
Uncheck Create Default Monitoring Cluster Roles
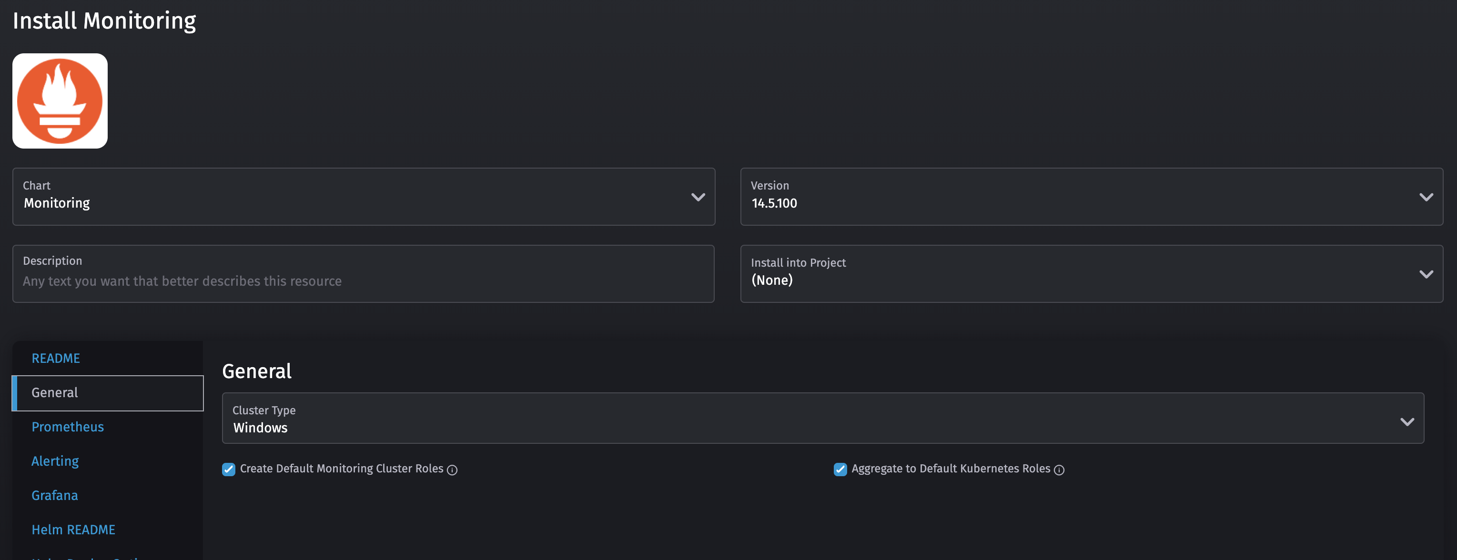tap(229, 469)
